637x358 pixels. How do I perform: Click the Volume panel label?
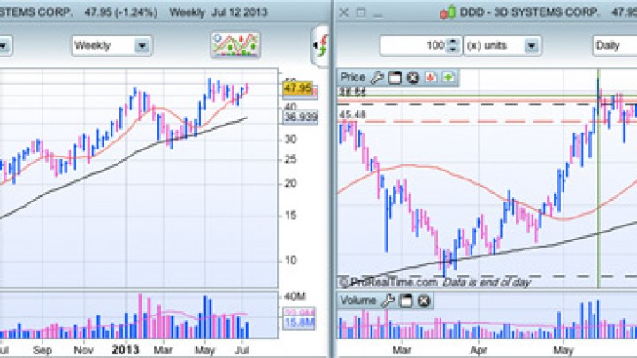click(358, 301)
